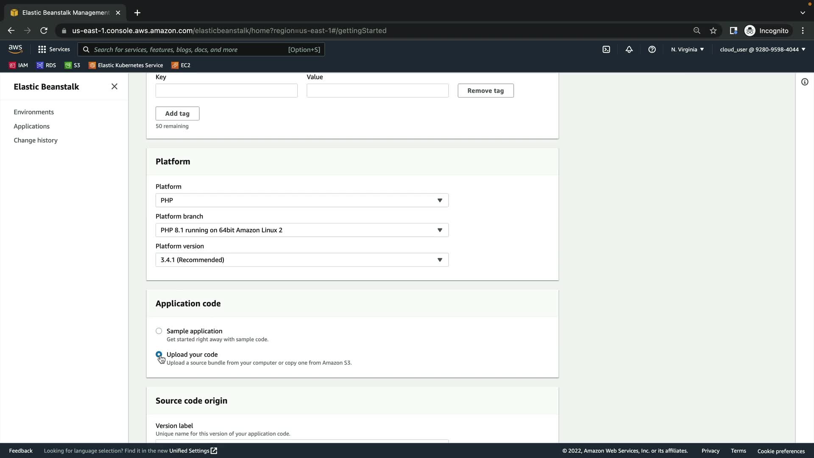Click the AWS logo home icon
Viewport: 814px width, 458px height.
[15, 49]
